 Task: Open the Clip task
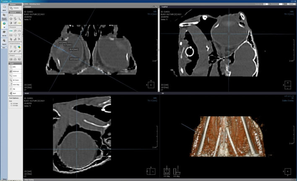pyautogui.click(x=15, y=89)
